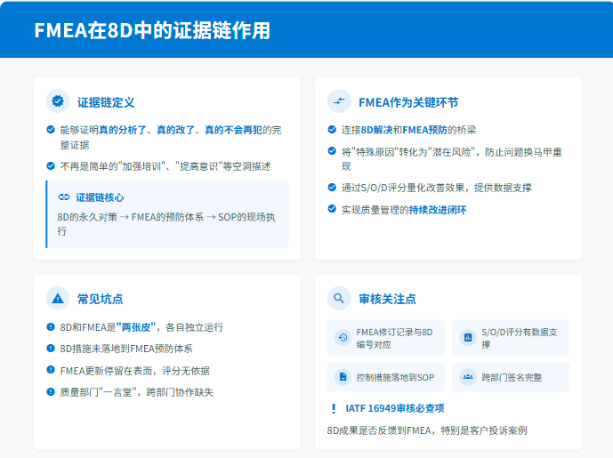Click the chain link icon beside 证据链核心
613x458 pixels.
tap(63, 197)
